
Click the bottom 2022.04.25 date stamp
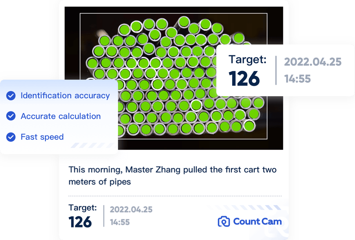(x=131, y=209)
